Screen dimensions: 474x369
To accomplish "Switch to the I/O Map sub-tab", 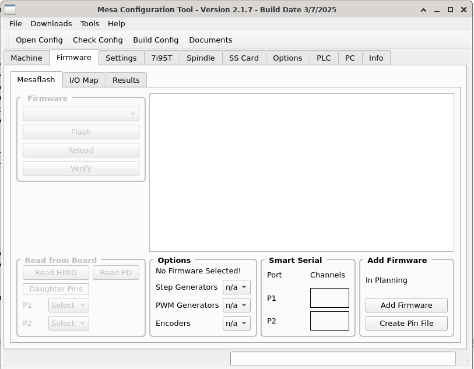I will (84, 80).
